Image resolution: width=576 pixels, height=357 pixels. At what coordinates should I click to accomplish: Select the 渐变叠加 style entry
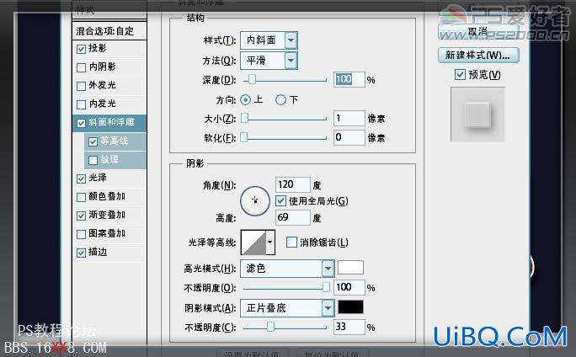coord(107,215)
